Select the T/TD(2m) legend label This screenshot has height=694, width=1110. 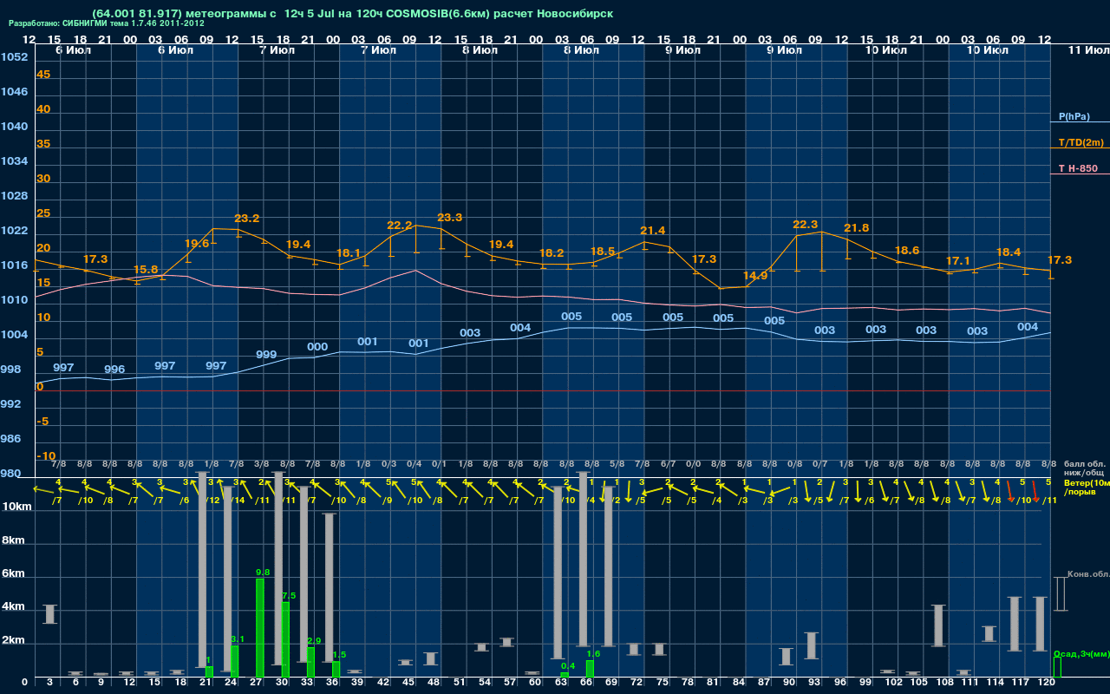[1081, 142]
